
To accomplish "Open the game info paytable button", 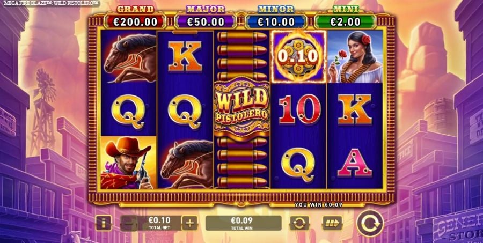I will (104, 223).
